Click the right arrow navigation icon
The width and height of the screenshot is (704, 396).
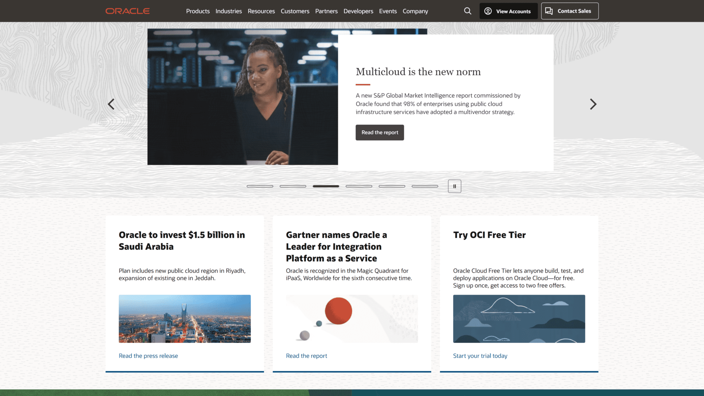click(x=593, y=104)
